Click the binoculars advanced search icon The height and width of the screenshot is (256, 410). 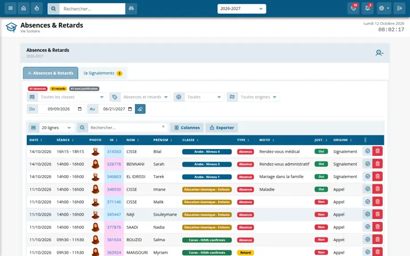tap(132, 9)
